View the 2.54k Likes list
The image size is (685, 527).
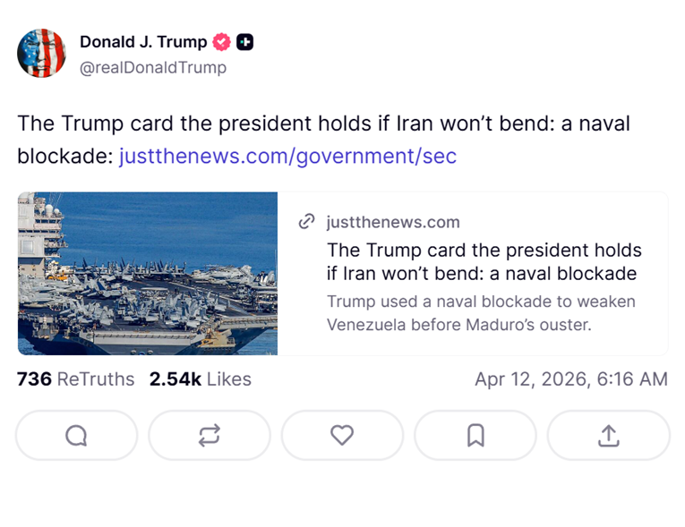point(201,379)
